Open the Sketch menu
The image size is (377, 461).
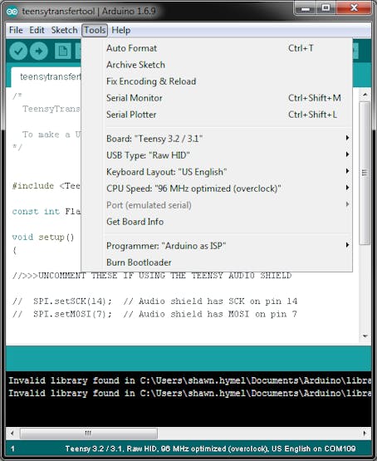pyautogui.click(x=64, y=30)
